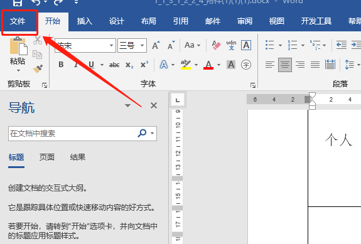Open the Aa change case menu
This screenshot has width=361, height=244.
point(192,45)
